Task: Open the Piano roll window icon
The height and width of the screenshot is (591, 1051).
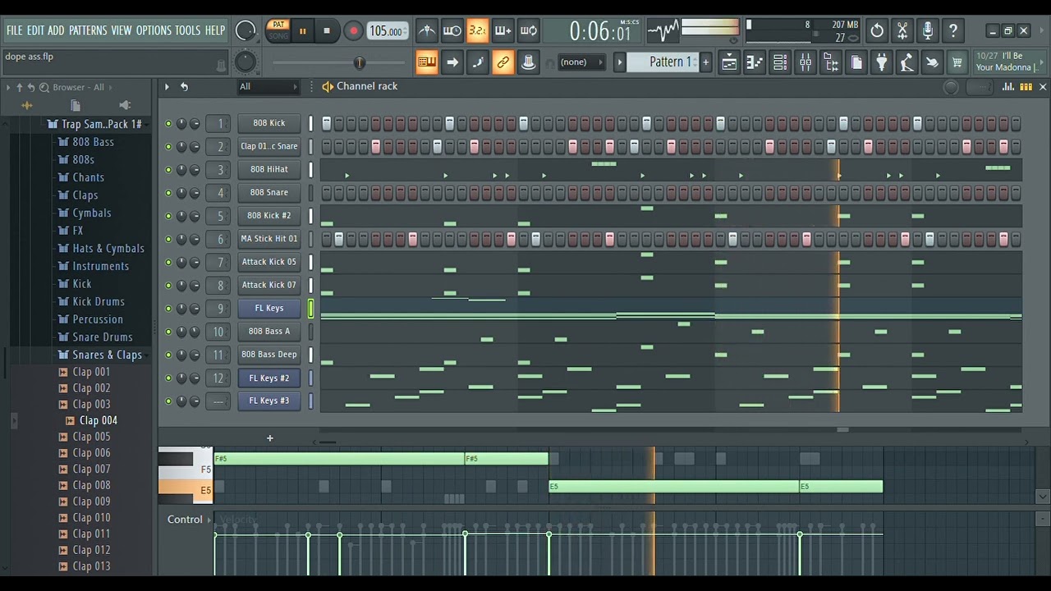Action: [755, 62]
